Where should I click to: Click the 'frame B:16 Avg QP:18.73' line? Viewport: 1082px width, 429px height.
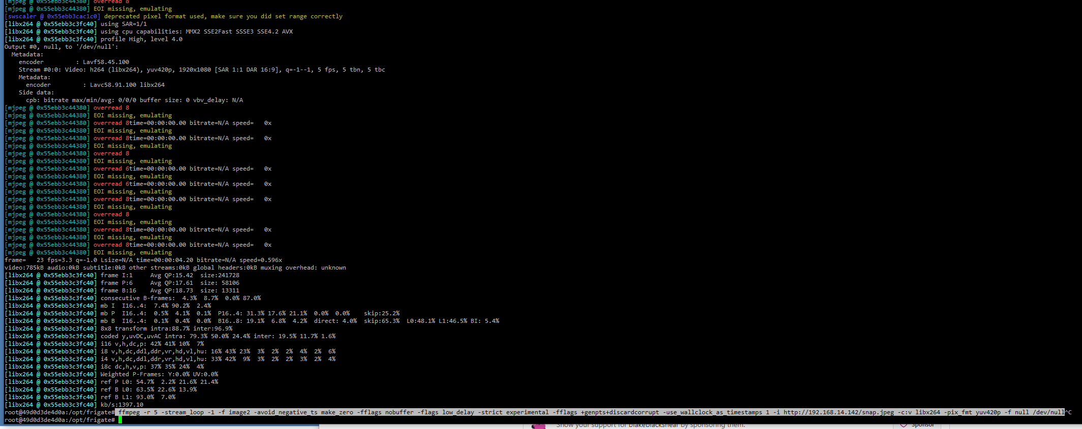click(x=122, y=290)
